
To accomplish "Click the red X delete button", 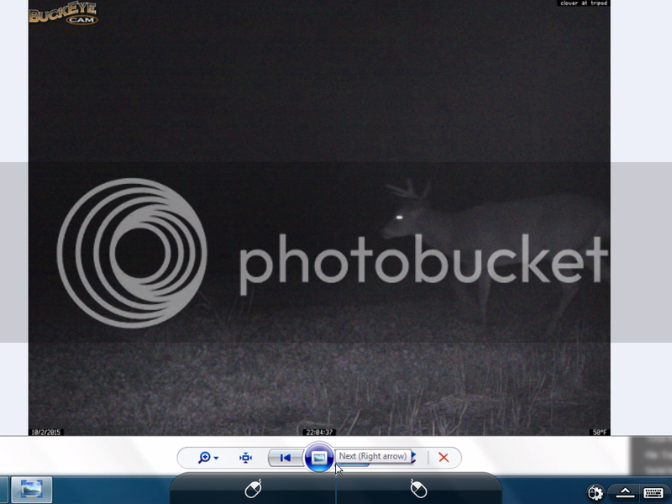I will coord(444,457).
